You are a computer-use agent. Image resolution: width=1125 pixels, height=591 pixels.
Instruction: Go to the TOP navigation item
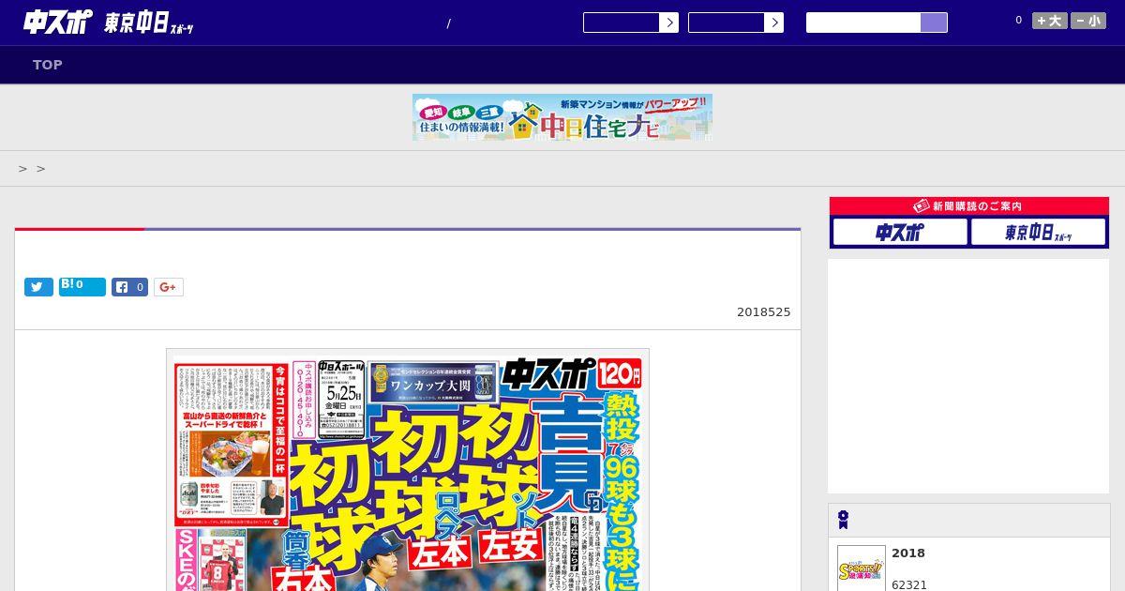[x=48, y=65]
